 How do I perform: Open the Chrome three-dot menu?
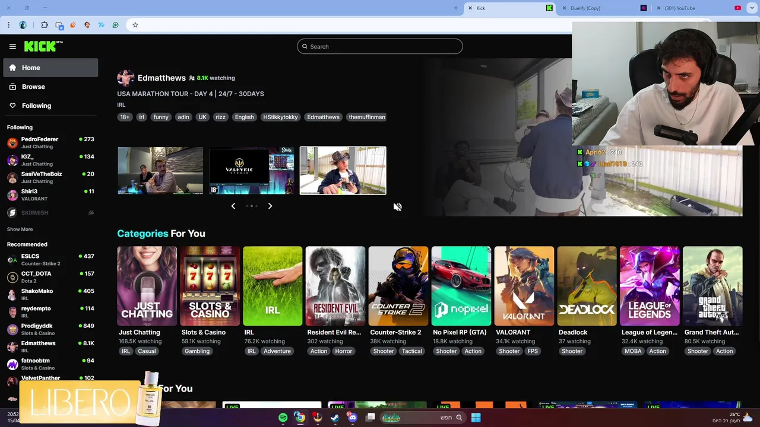click(8, 25)
